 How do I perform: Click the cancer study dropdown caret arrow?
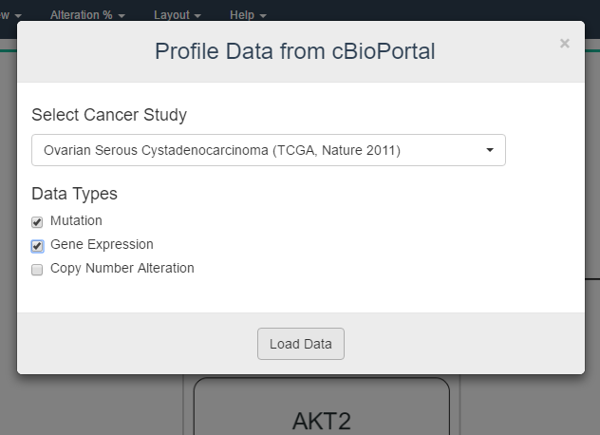(x=490, y=150)
